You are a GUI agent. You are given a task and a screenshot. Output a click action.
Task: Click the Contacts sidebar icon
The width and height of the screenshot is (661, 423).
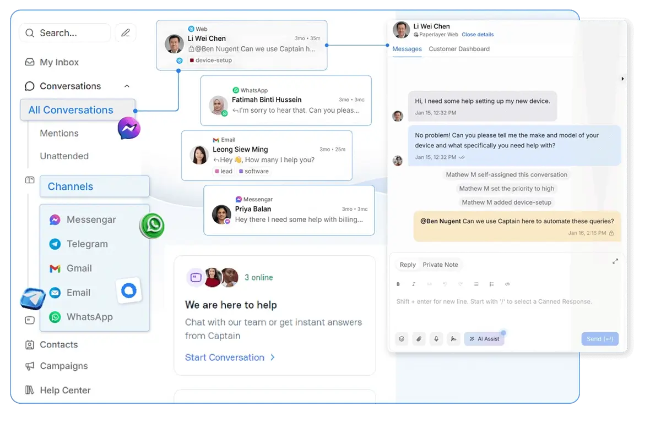[x=30, y=345]
